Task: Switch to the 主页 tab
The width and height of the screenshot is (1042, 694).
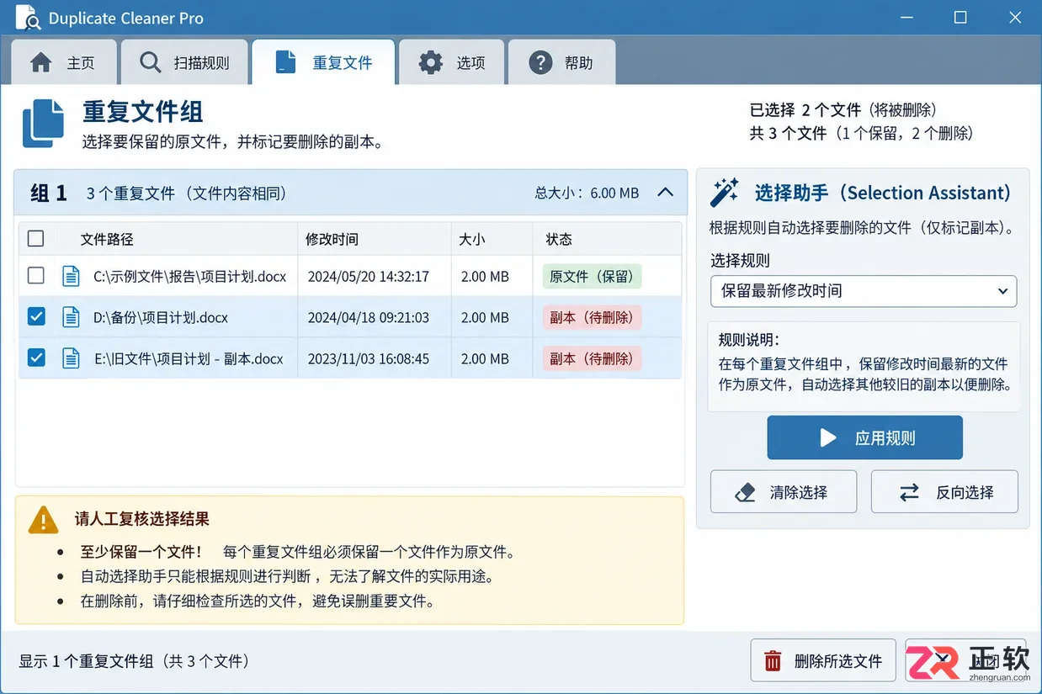Action: (x=63, y=62)
